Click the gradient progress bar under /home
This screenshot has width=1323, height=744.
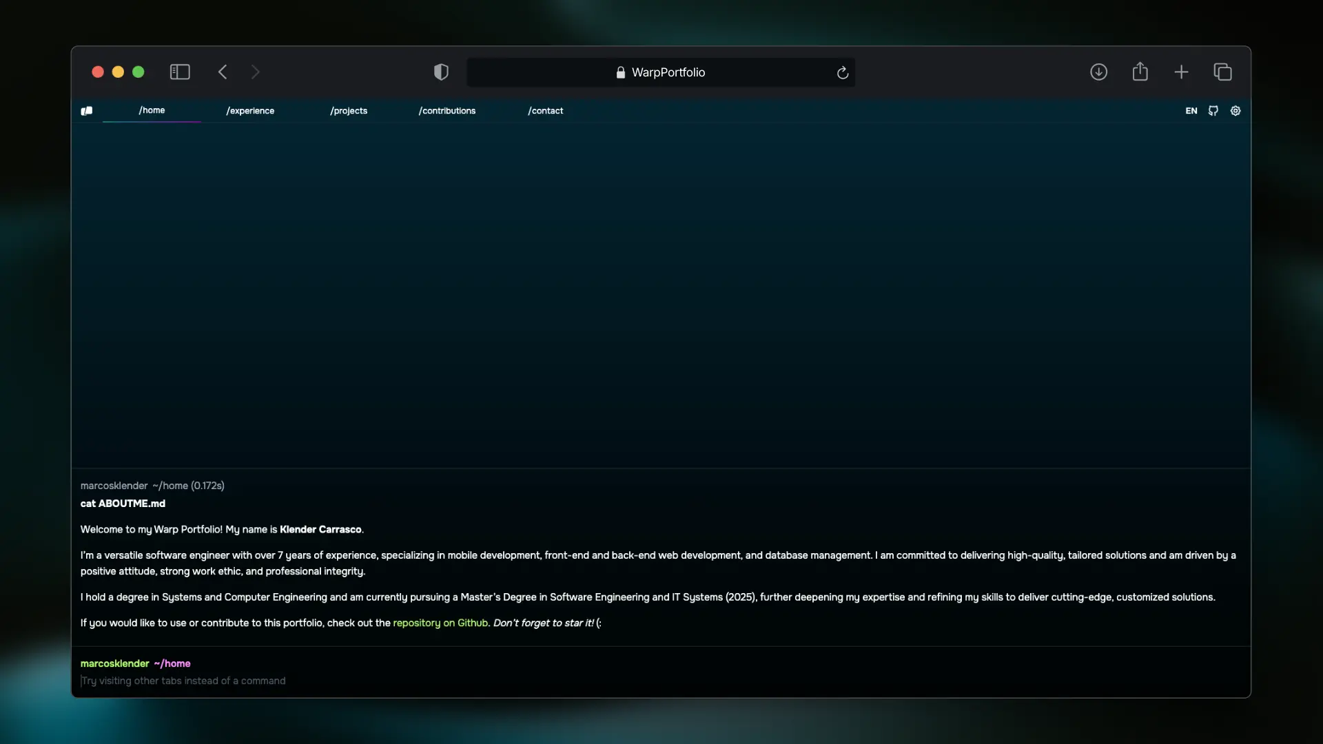pos(151,121)
